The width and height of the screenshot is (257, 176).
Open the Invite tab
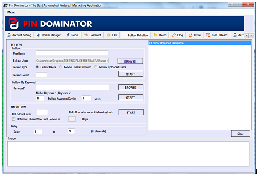coord(195,35)
